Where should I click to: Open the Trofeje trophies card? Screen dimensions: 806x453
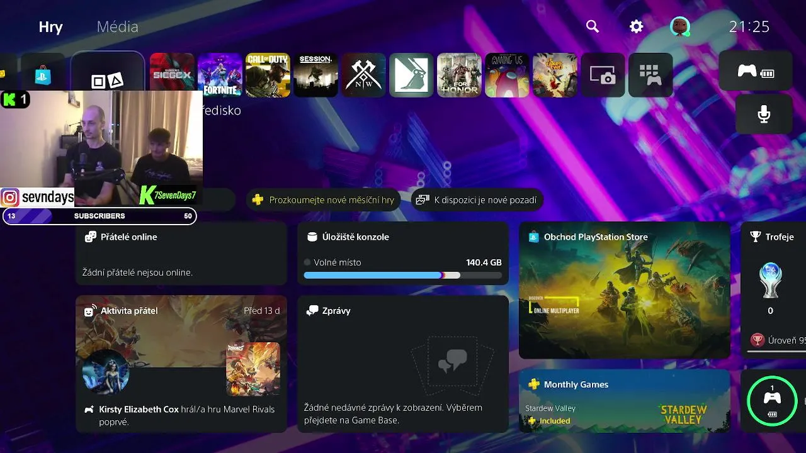(x=773, y=290)
